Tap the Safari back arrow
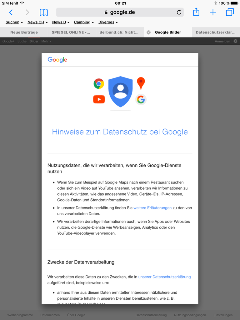This screenshot has width=240, height=320. (x=11, y=12)
